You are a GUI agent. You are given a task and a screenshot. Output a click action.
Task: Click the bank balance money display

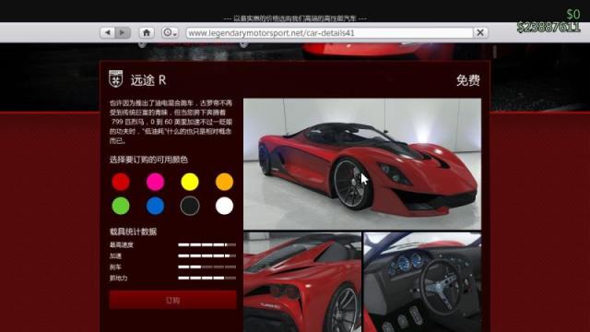point(549,27)
